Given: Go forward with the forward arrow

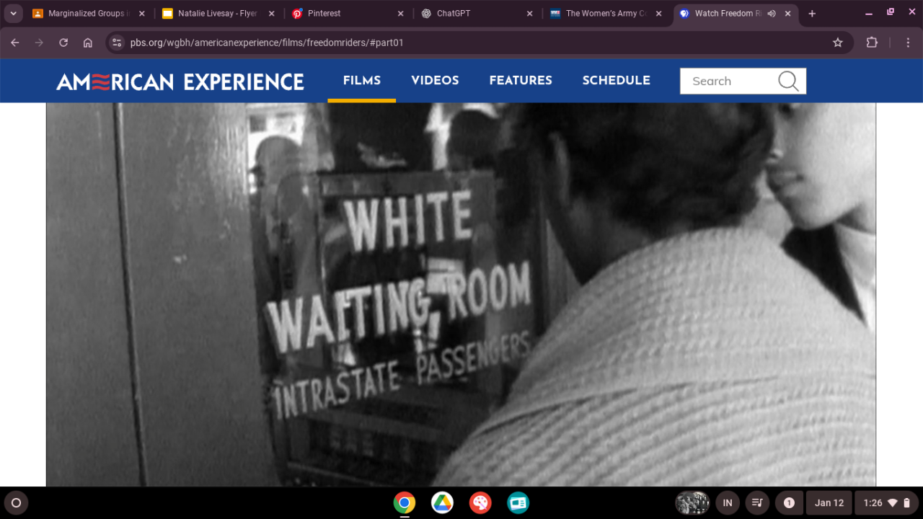Looking at the screenshot, I should tap(39, 43).
